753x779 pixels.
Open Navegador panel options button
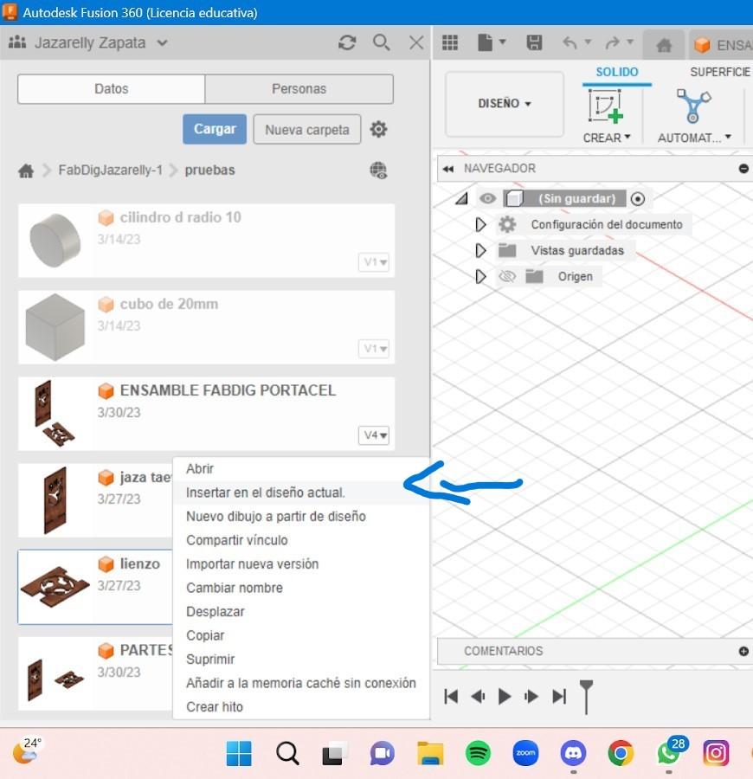(743, 169)
